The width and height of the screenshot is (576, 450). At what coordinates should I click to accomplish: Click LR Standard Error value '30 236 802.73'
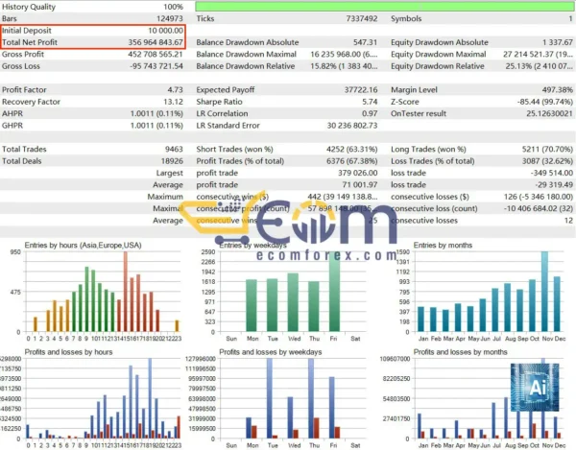tap(352, 126)
